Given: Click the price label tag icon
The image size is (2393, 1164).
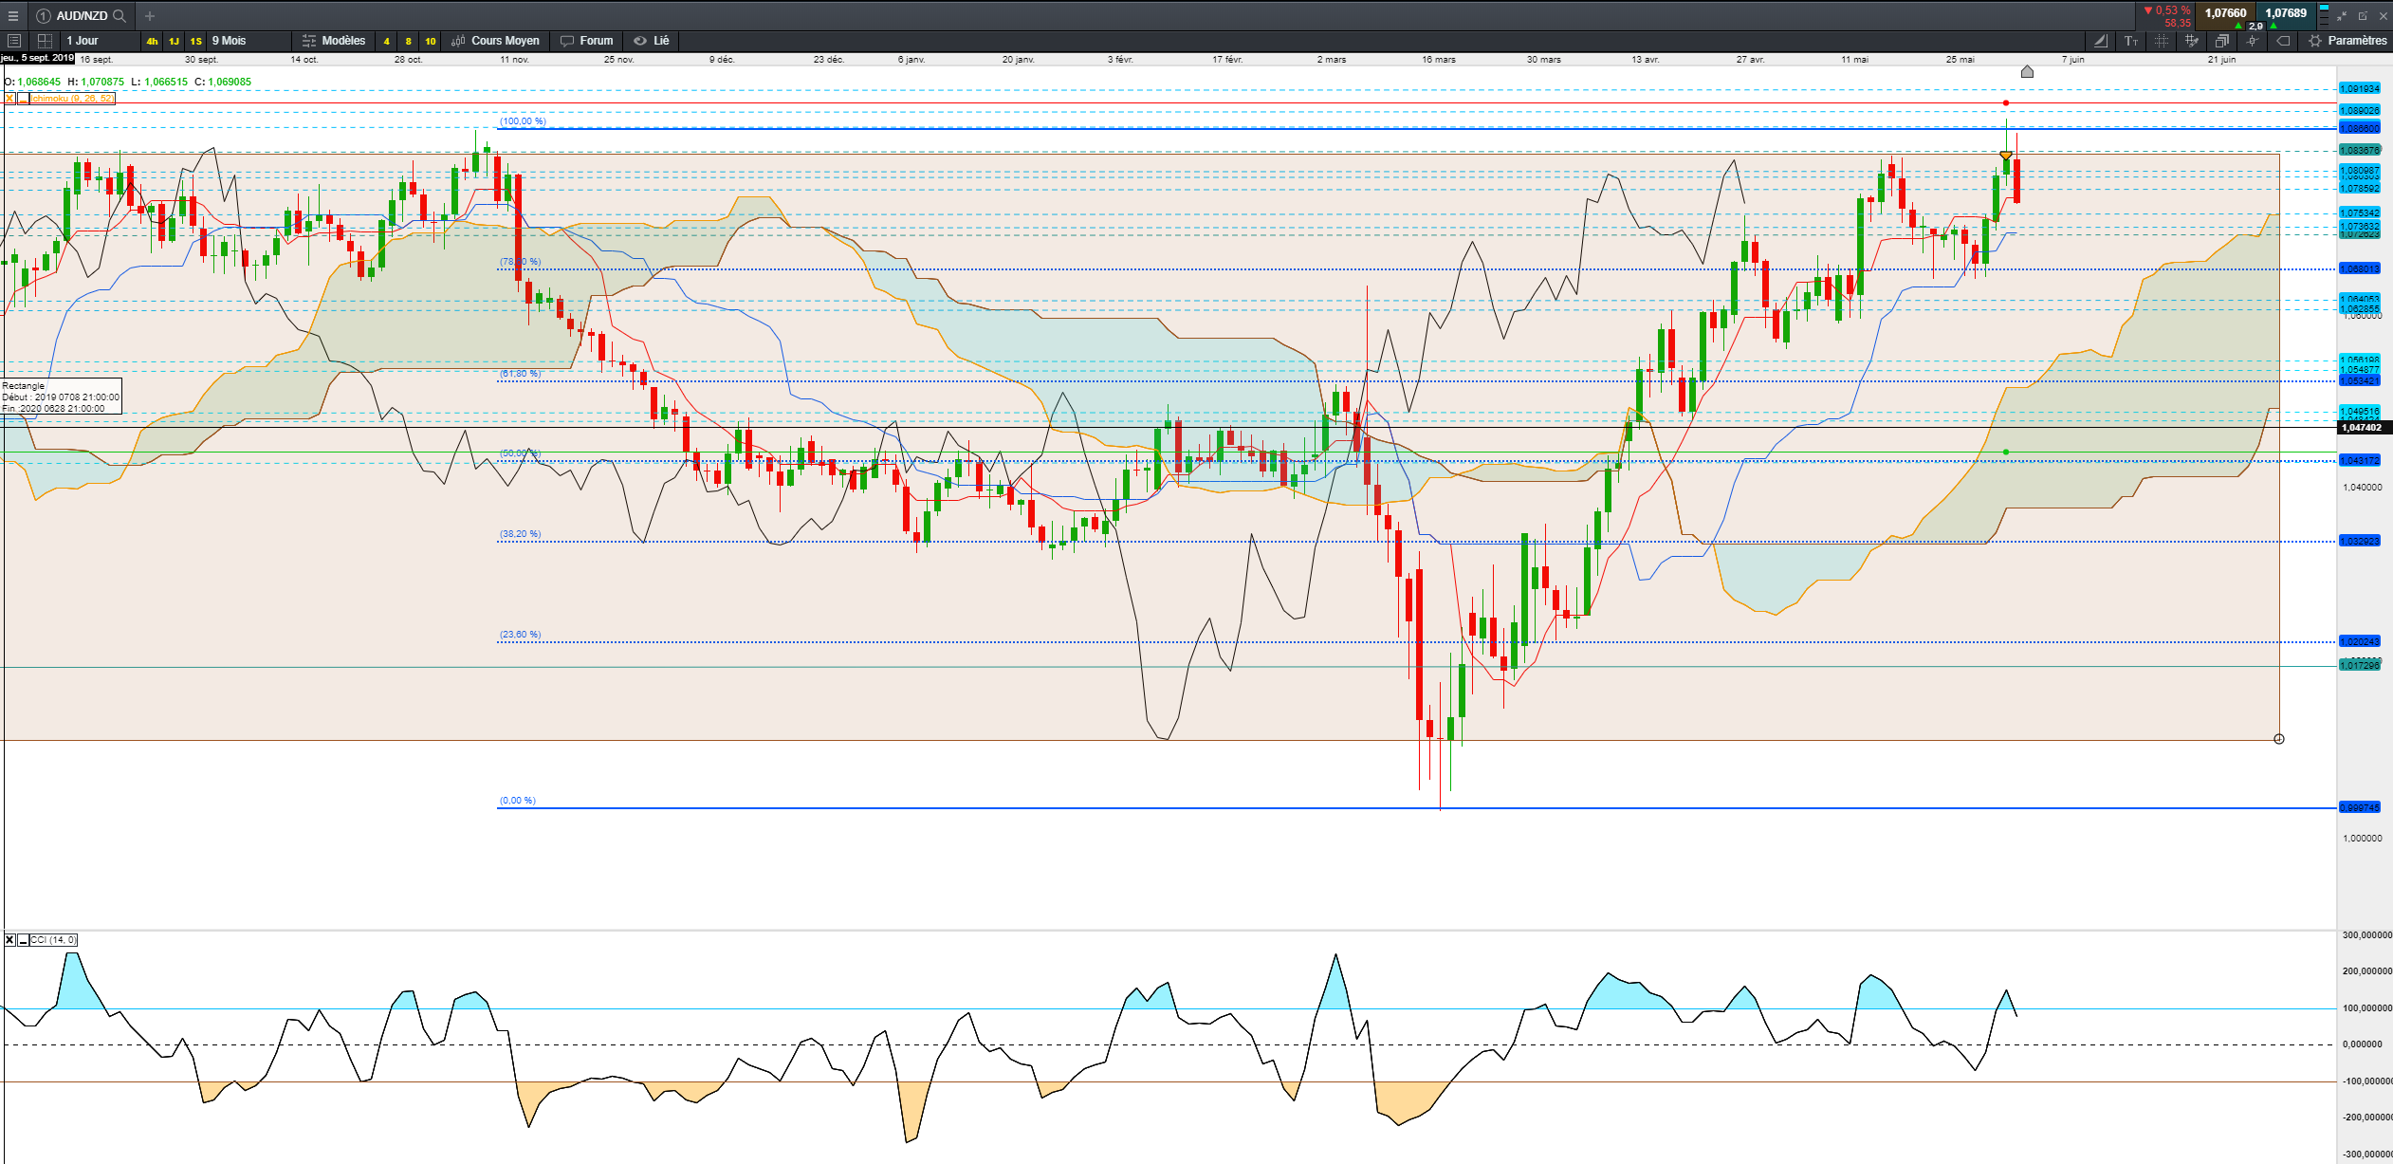Looking at the screenshot, I should tap(2283, 41).
